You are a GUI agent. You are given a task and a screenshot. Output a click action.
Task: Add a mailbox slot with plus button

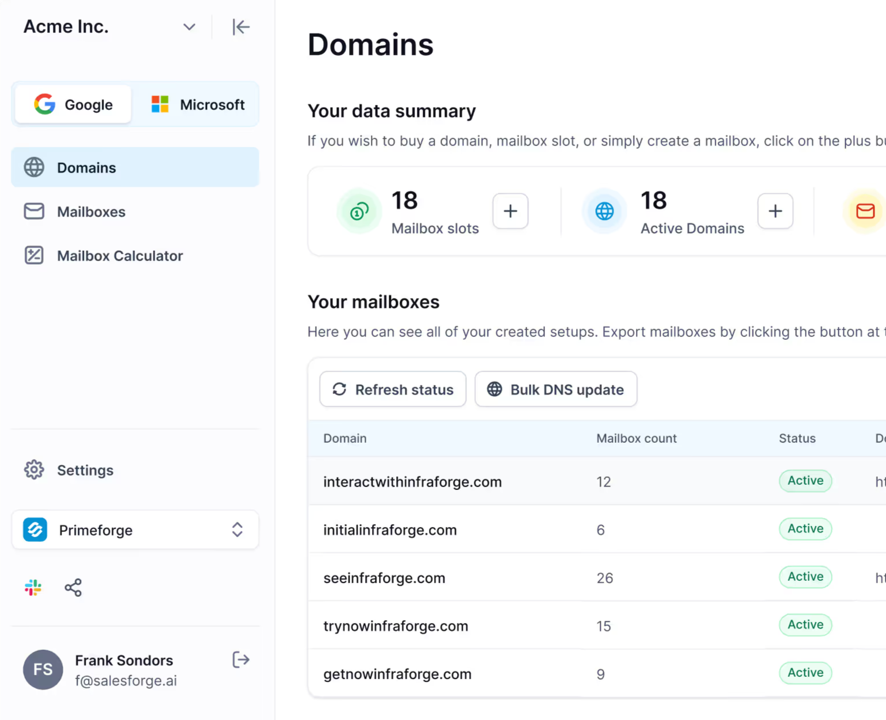[x=511, y=211]
